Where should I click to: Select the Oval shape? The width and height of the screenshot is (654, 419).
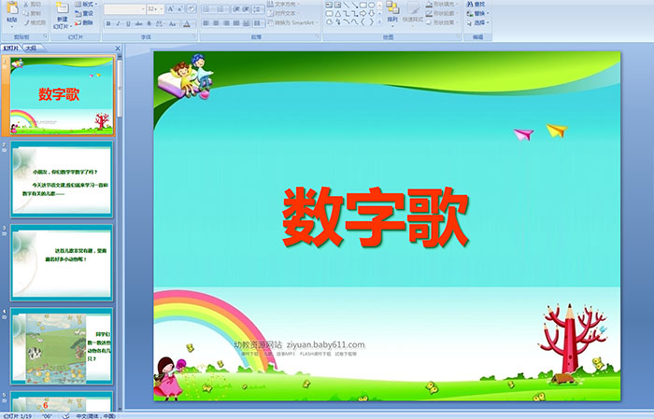[x=371, y=5]
